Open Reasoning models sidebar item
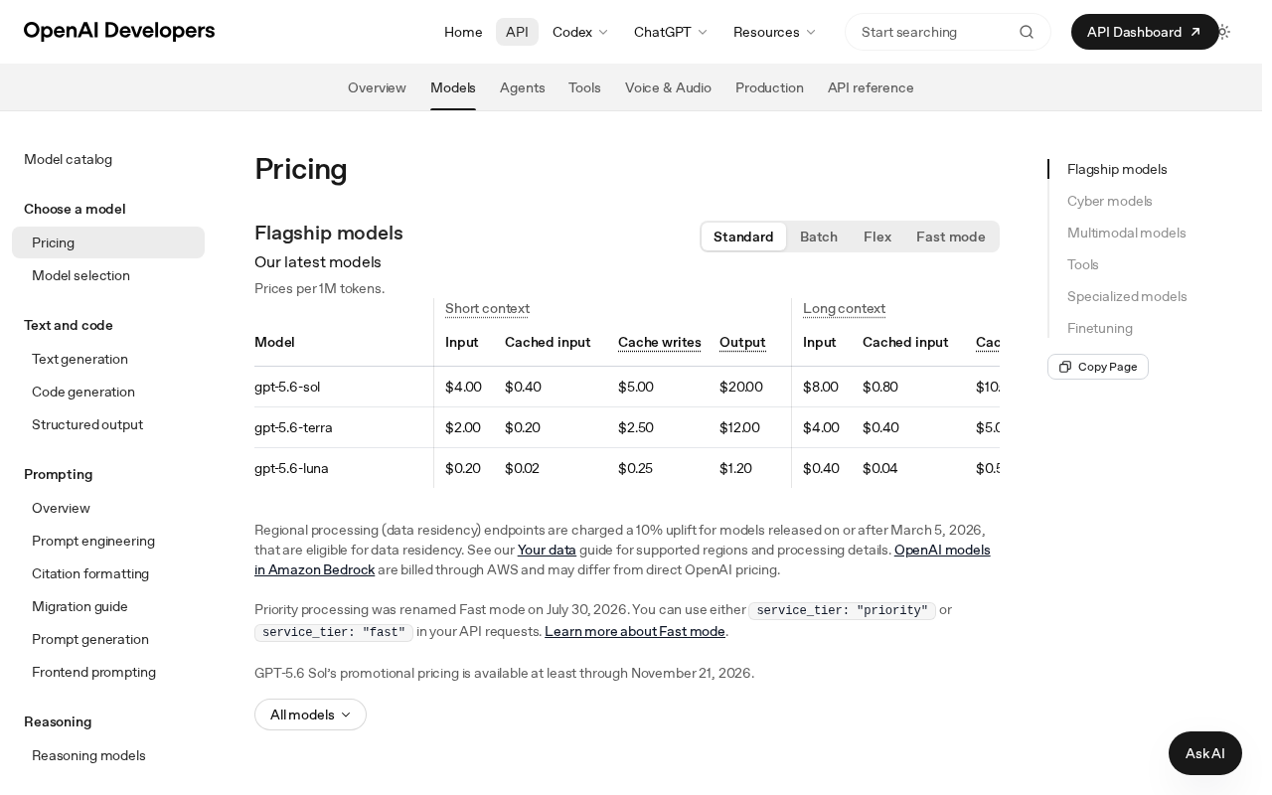 (108, 755)
